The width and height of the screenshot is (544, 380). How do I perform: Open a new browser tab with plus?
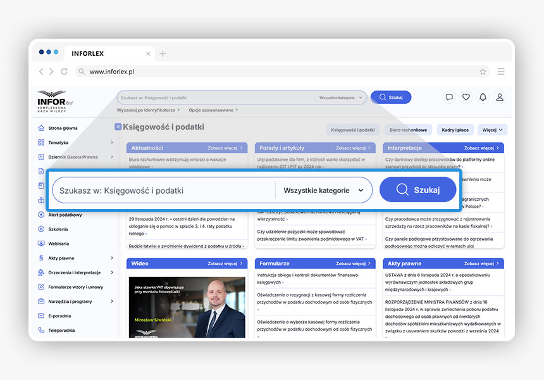point(163,54)
